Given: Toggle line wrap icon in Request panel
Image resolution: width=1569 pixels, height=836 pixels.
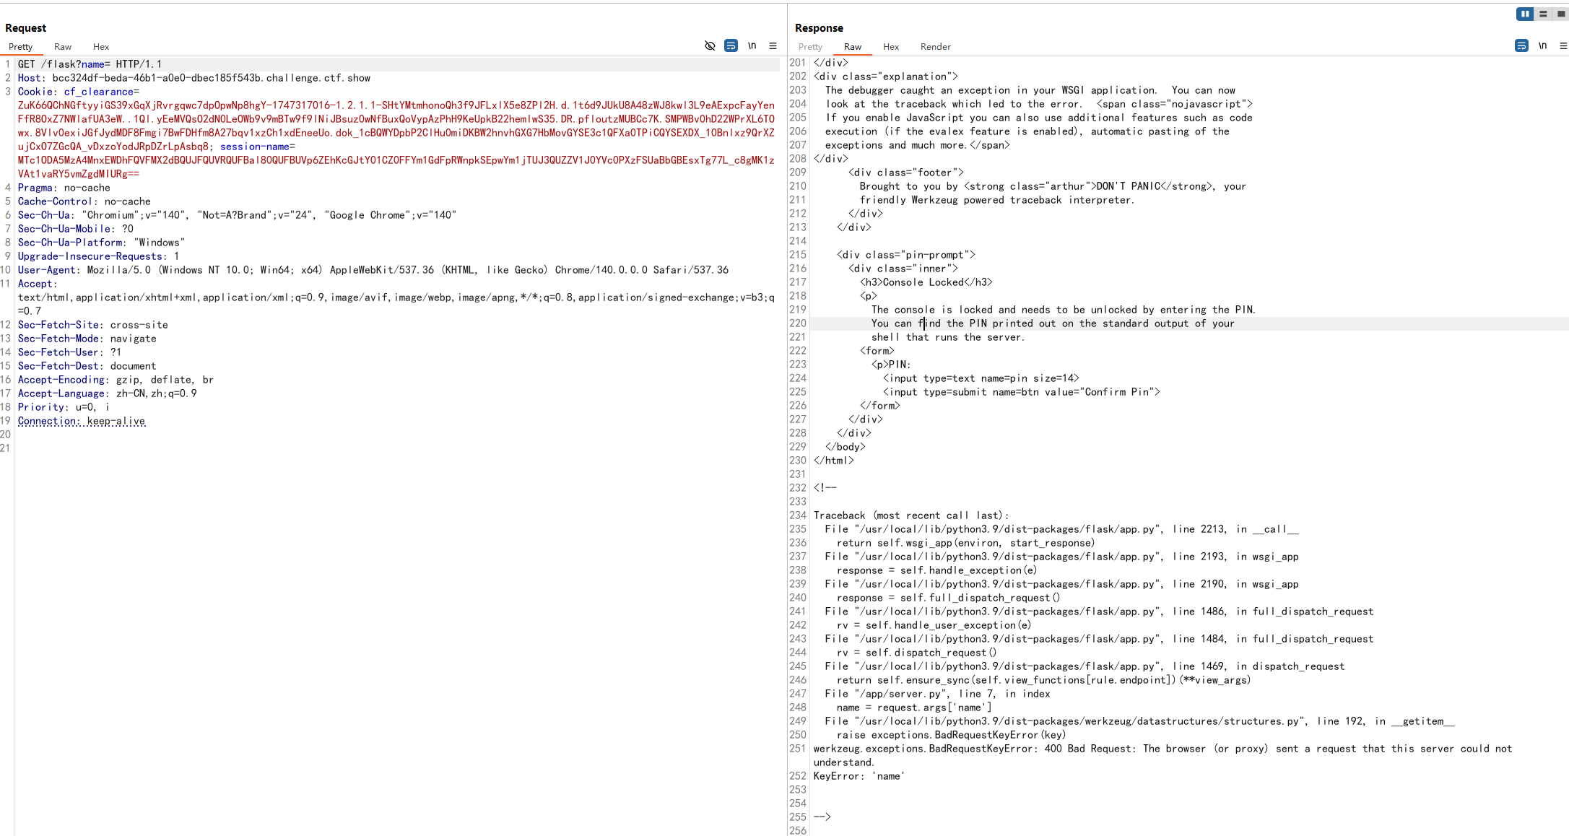Looking at the screenshot, I should coord(731,45).
